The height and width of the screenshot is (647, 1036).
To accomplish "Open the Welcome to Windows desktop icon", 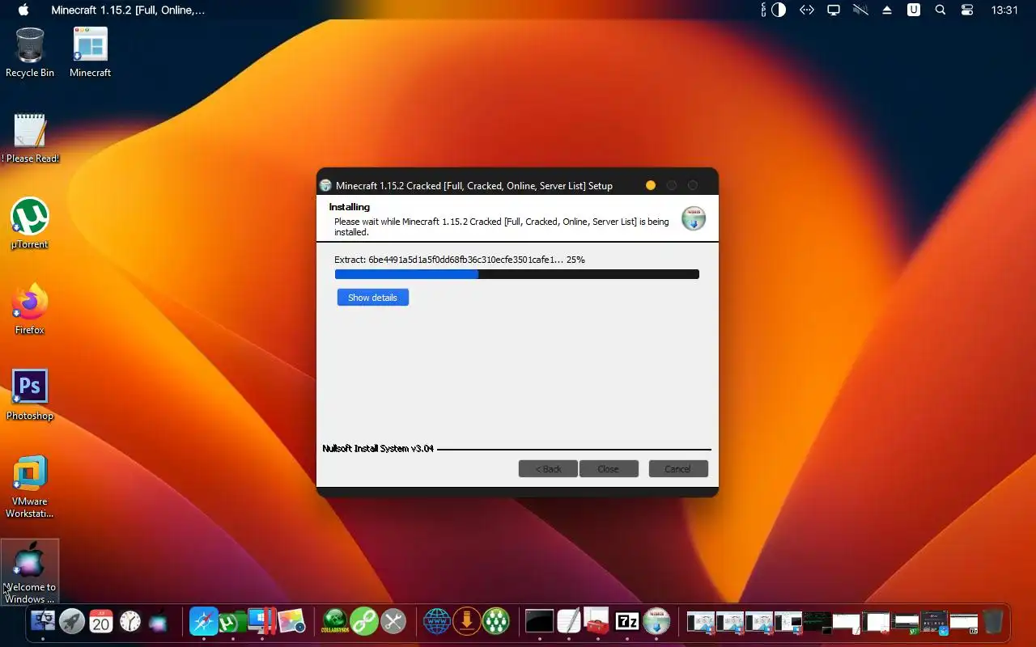I will pos(30,572).
